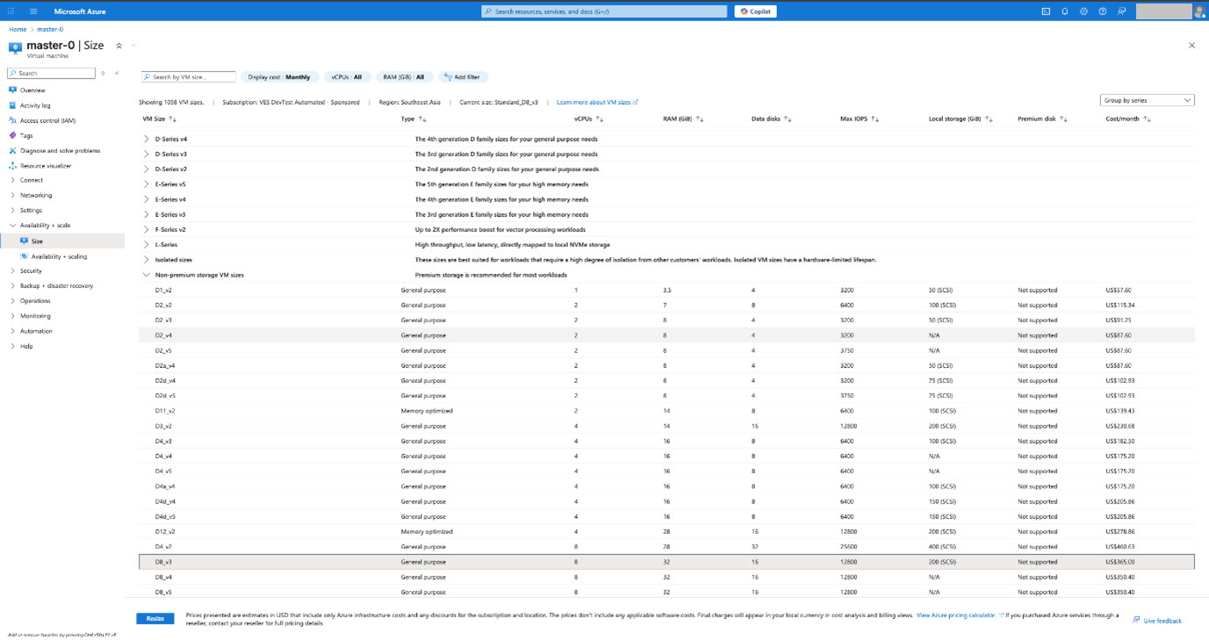The image size is (1209, 640).
Task: Open the Notifications bell icon
Action: 1064,11
